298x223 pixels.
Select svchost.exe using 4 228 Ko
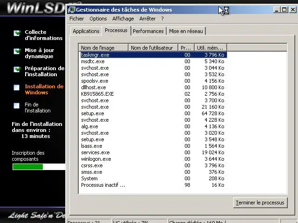(x=154, y=120)
